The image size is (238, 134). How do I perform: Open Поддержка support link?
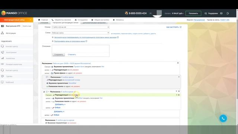pyautogui.click(x=211, y=13)
